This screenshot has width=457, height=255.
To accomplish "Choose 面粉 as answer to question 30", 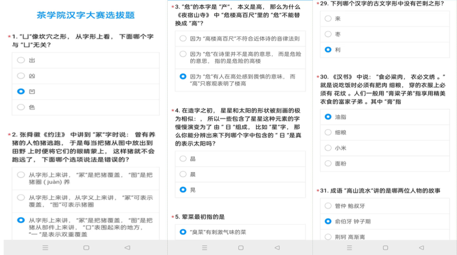I will tap(328, 164).
